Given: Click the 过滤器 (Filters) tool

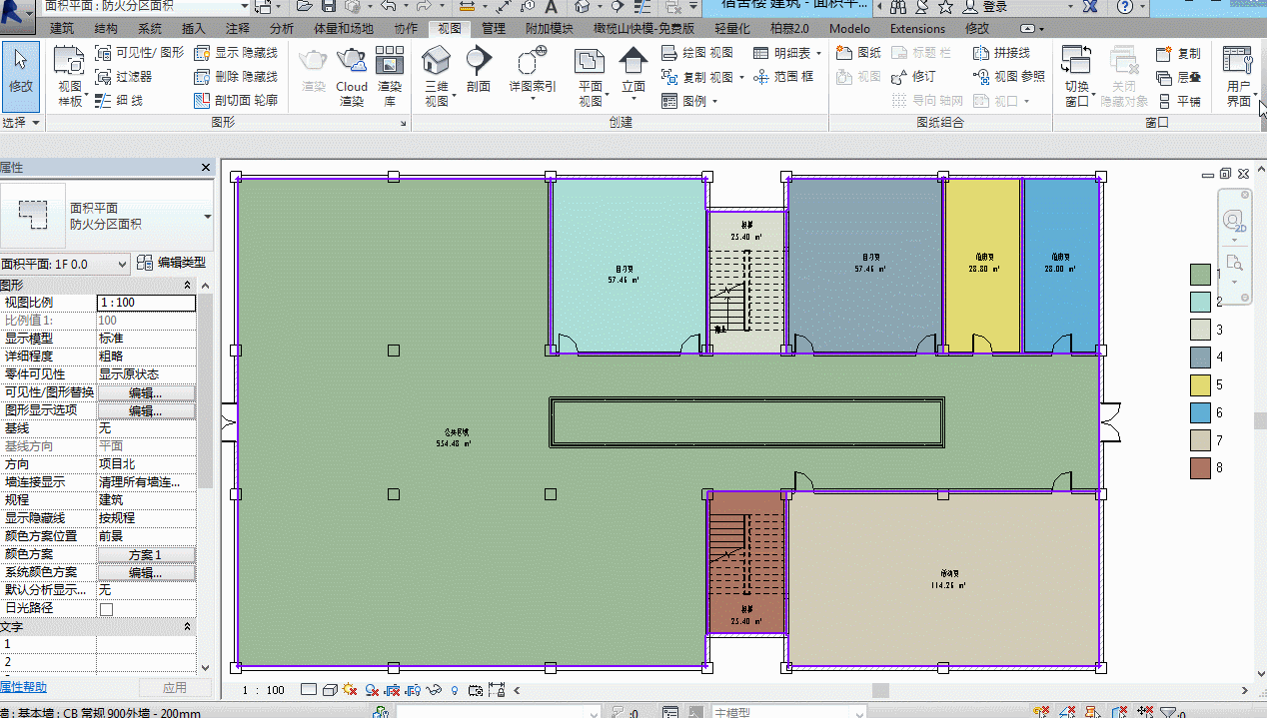Looking at the screenshot, I should coord(124,76).
